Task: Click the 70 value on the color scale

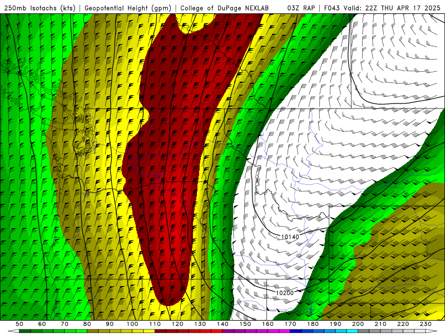Action: (65, 324)
